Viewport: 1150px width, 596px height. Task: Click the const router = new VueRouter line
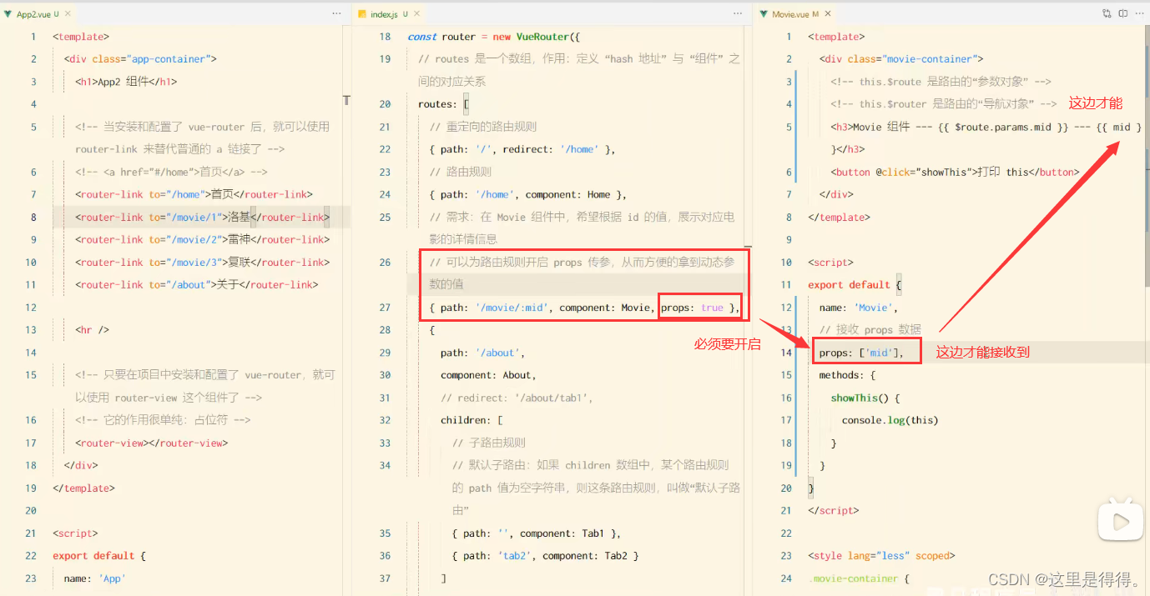[493, 37]
